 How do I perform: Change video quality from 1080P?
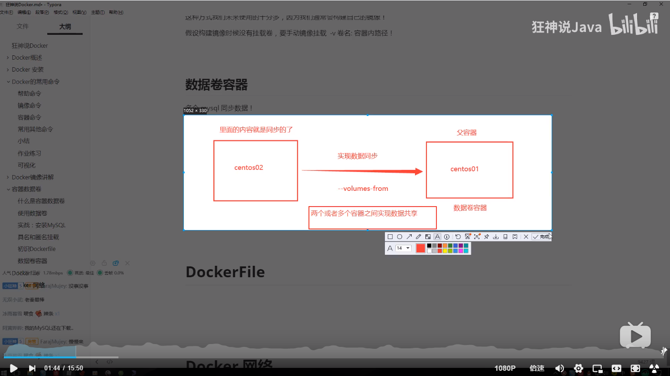click(505, 368)
